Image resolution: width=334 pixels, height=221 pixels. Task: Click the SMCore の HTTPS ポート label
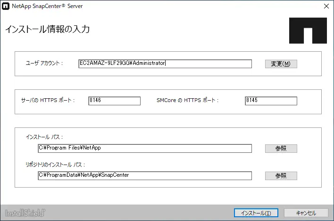[x=187, y=100]
